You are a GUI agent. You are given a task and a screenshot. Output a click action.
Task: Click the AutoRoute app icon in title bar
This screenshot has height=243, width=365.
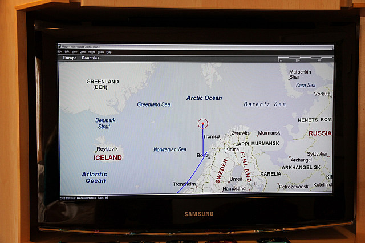point(60,47)
